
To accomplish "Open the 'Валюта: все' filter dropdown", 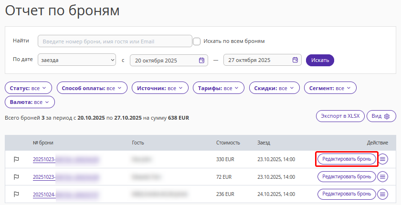I will (x=30, y=102).
